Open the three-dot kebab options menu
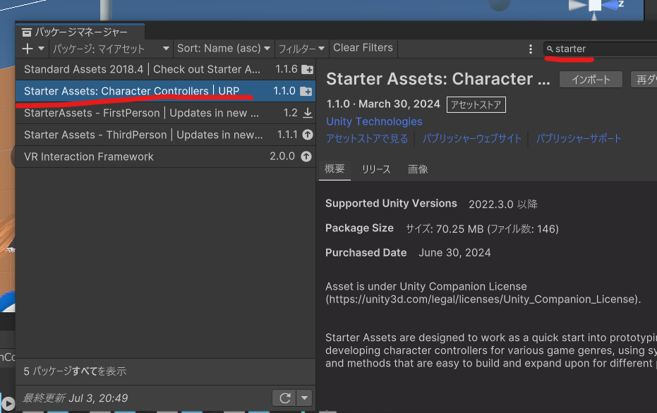657x413 pixels. pyautogui.click(x=531, y=49)
